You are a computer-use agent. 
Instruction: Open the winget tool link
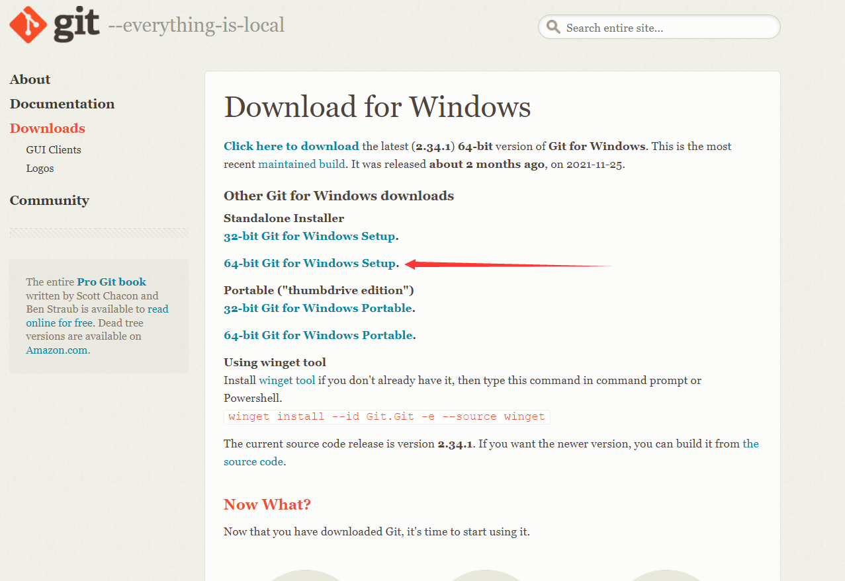pyautogui.click(x=287, y=380)
